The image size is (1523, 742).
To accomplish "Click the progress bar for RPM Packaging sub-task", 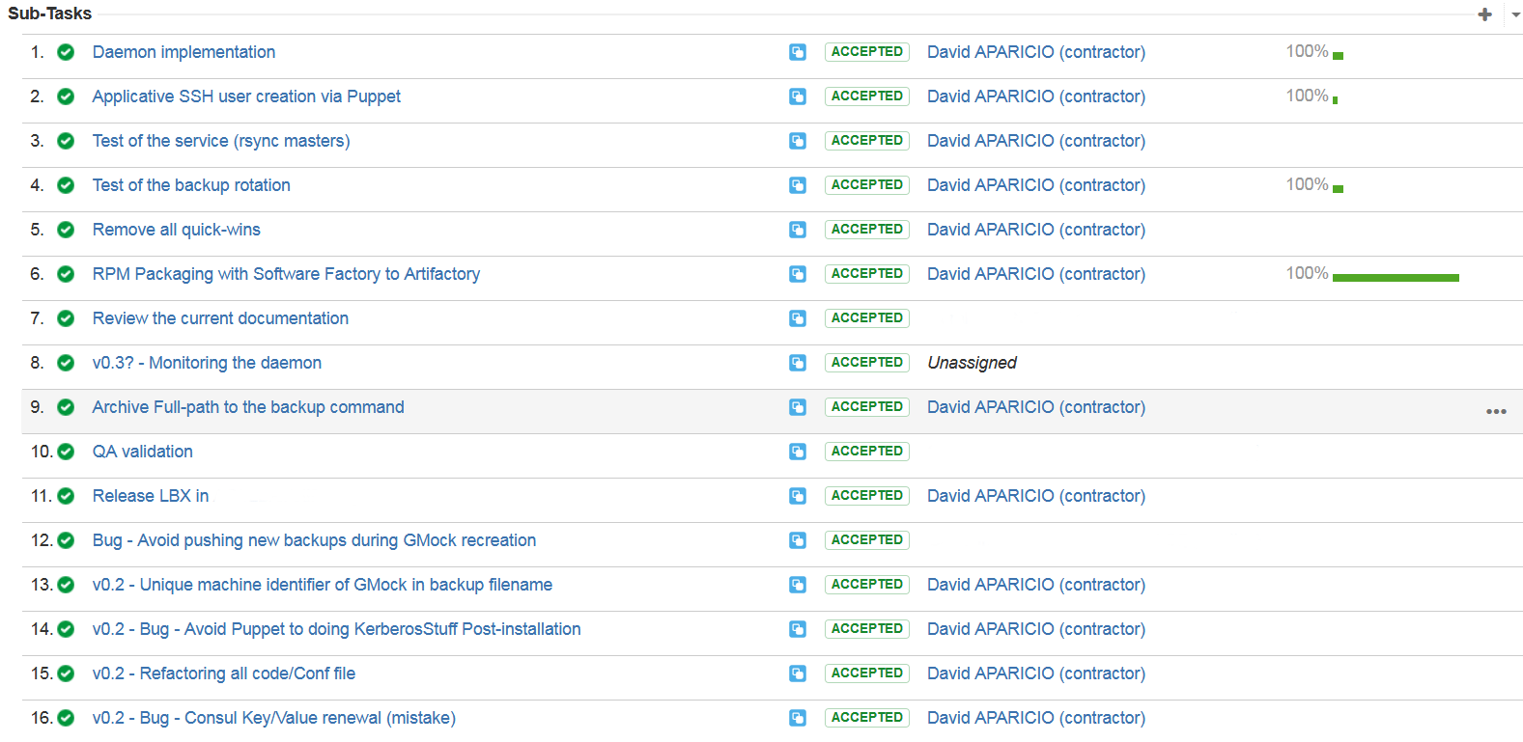I will point(1395,278).
